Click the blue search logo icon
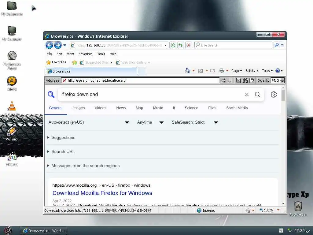 [x=51, y=94]
